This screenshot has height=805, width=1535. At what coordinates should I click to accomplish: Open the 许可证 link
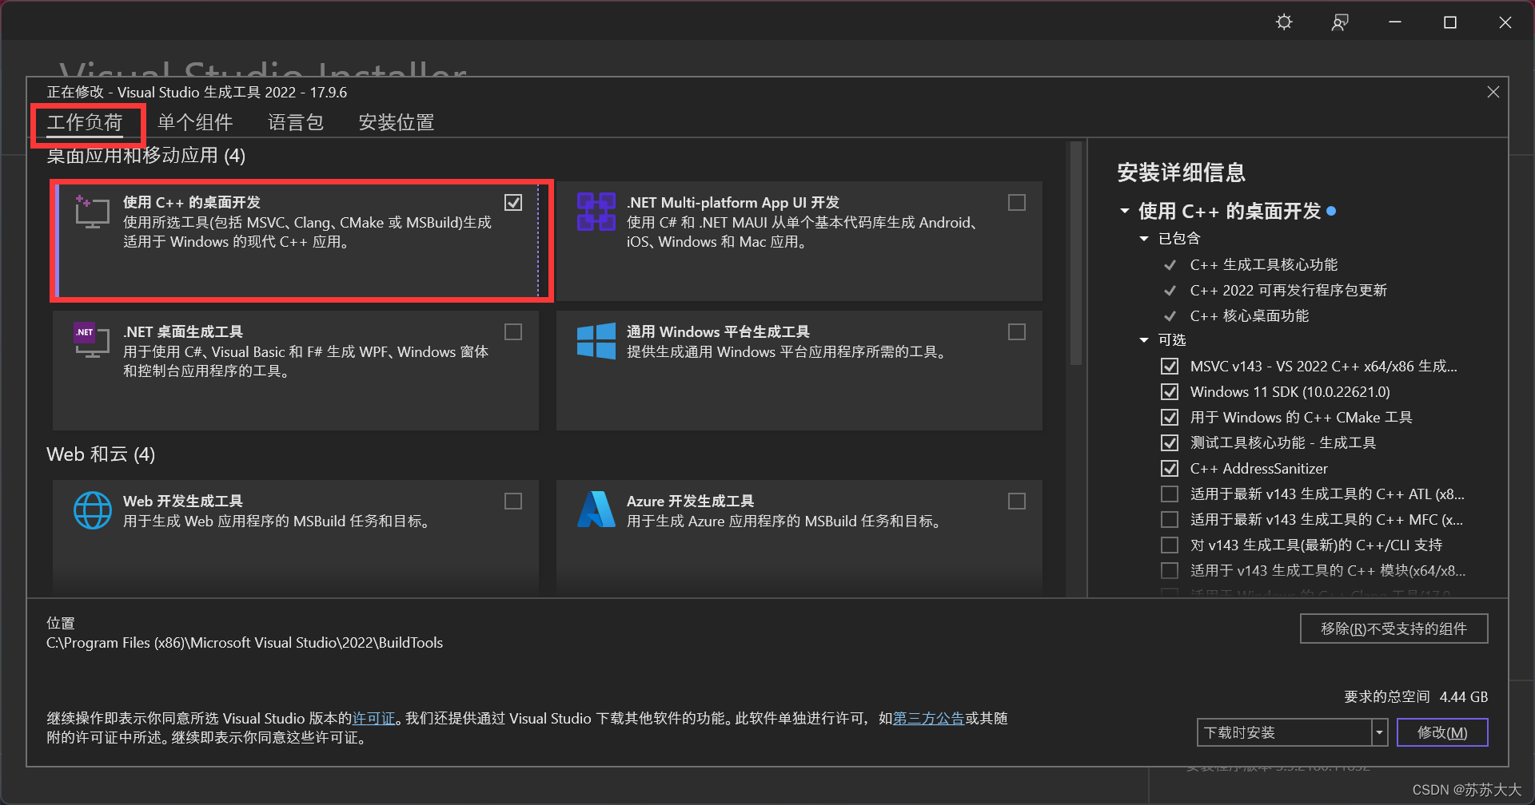tap(374, 719)
